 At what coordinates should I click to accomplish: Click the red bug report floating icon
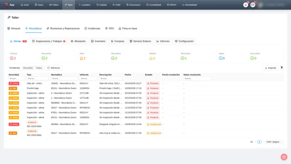[284, 157]
